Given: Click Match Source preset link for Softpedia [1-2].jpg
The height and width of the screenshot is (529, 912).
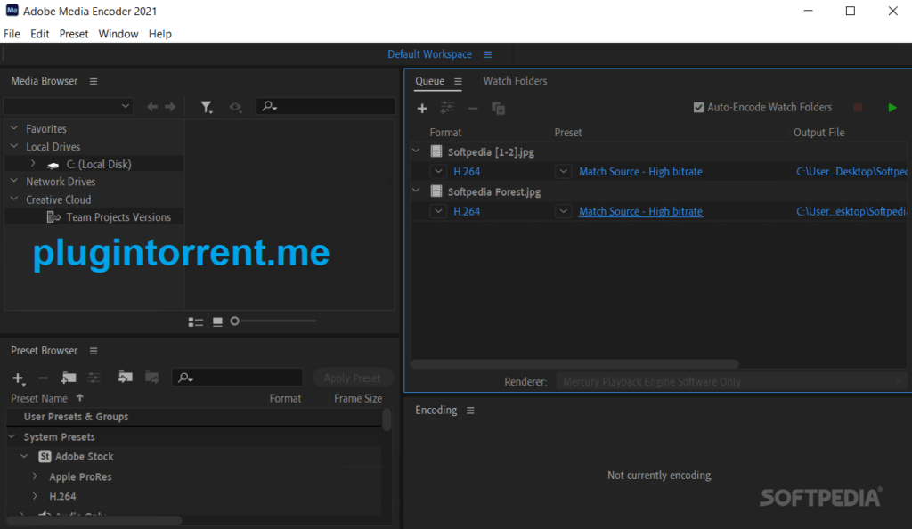Looking at the screenshot, I should click(640, 172).
